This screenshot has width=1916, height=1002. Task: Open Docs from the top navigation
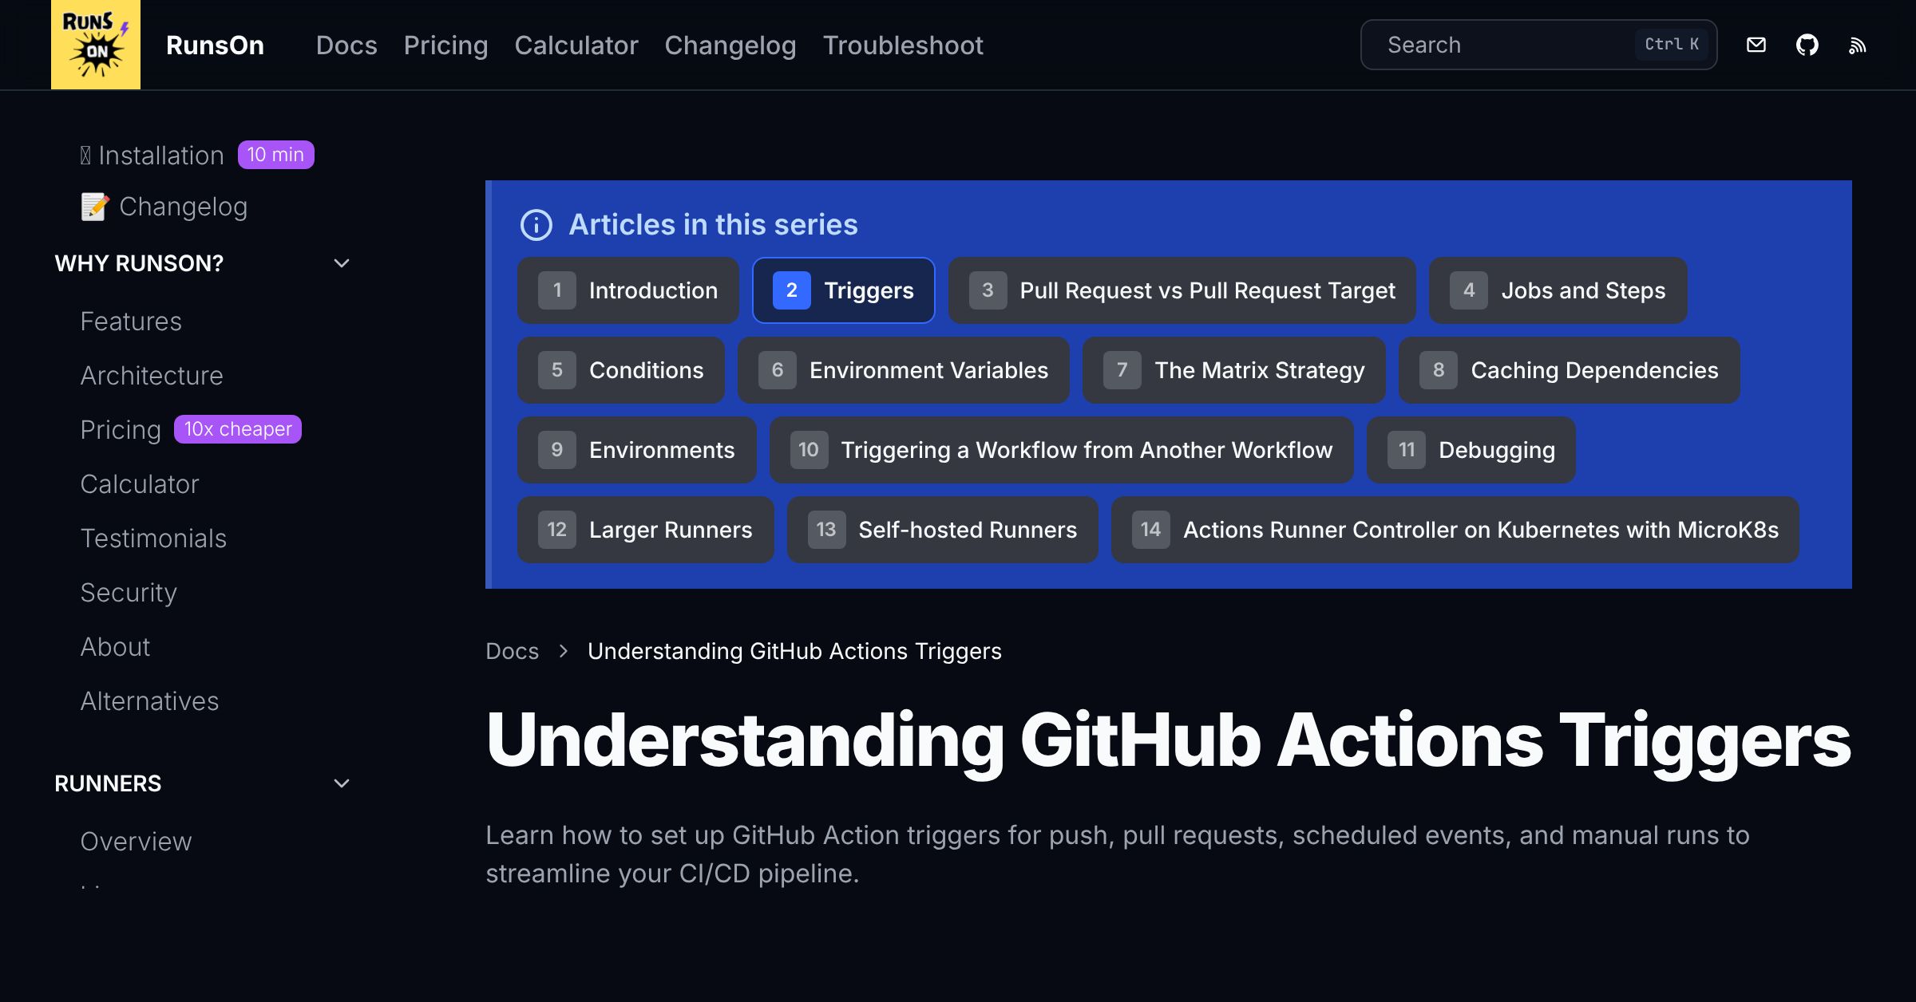(346, 45)
